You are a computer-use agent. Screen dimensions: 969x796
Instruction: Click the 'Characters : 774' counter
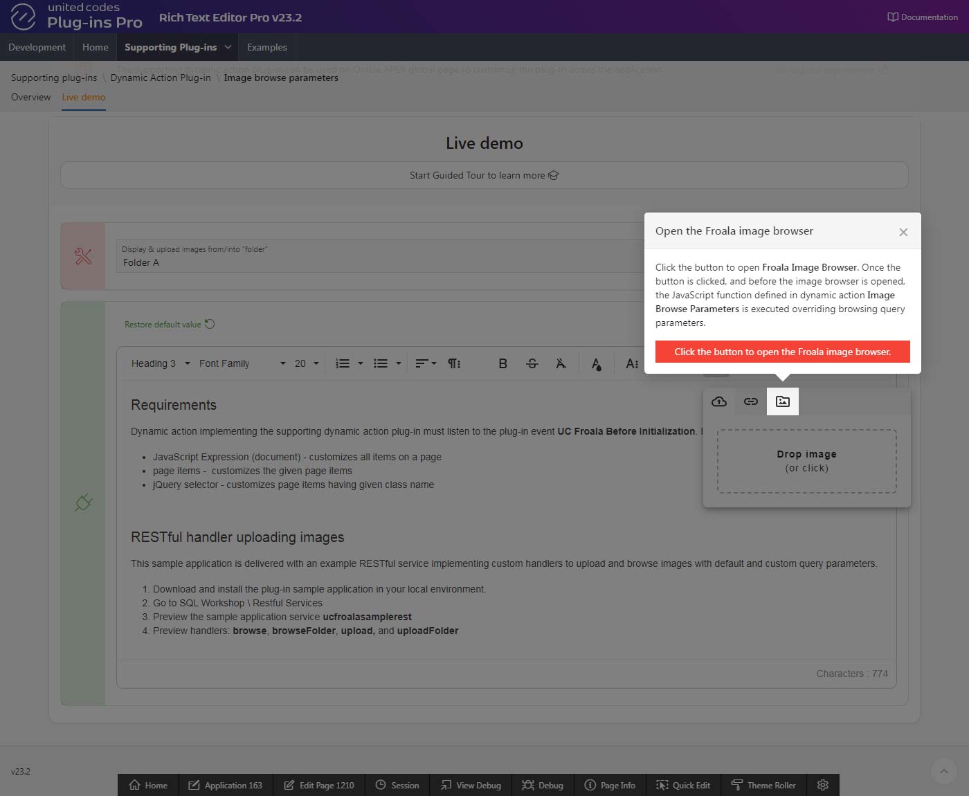click(x=852, y=673)
